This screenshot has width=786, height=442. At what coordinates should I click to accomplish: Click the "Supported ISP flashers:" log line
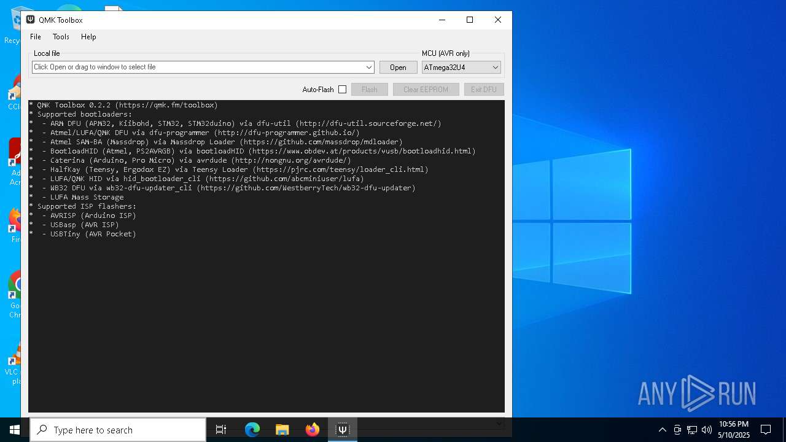82,206
